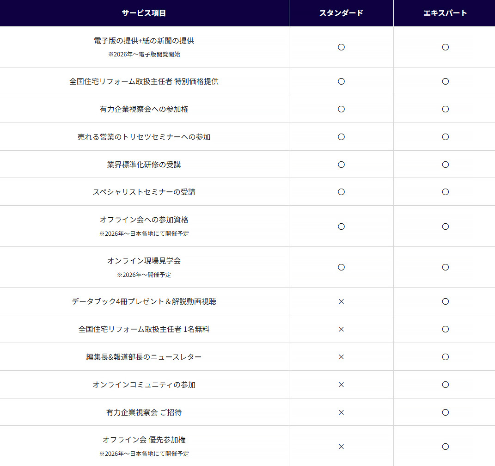Click Standard circle mark for 電子版の提供 row
495x466 pixels.
341,47
